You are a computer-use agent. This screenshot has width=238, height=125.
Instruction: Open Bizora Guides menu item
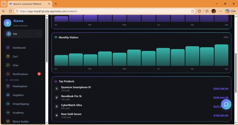[23, 121]
